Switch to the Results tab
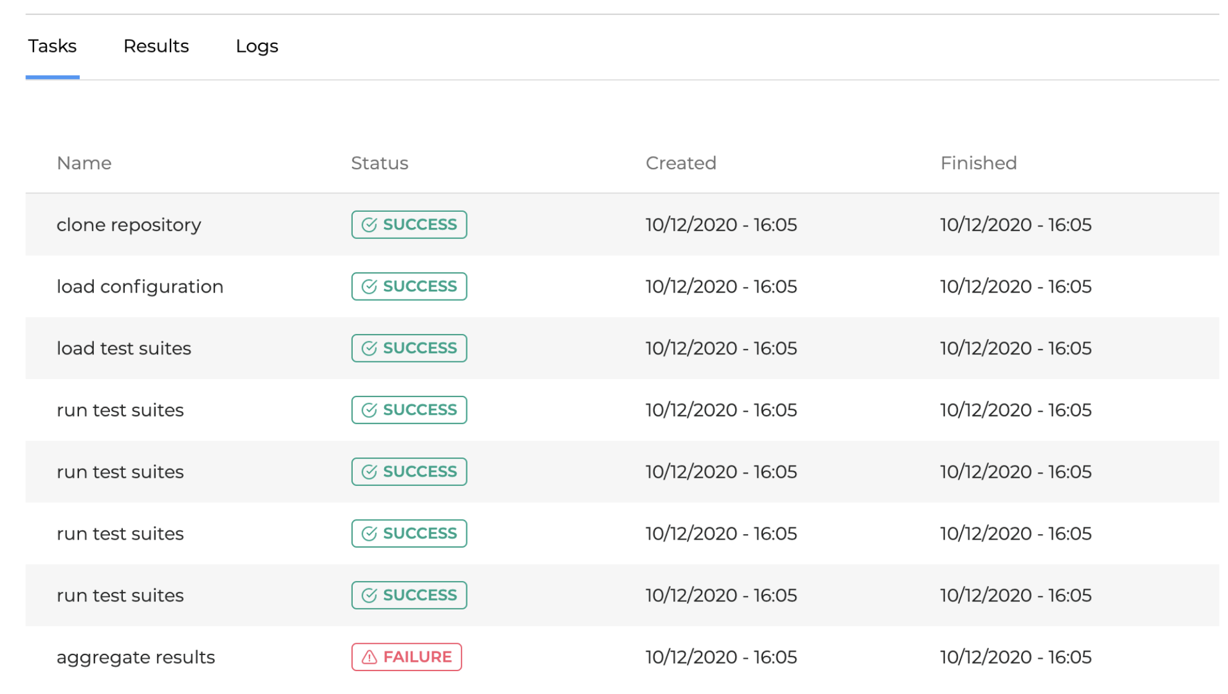The height and width of the screenshot is (694, 1228). point(156,46)
